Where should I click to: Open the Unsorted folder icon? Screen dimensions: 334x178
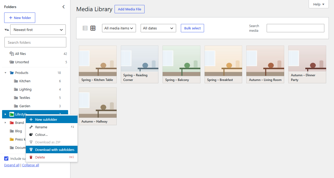coord(12,62)
